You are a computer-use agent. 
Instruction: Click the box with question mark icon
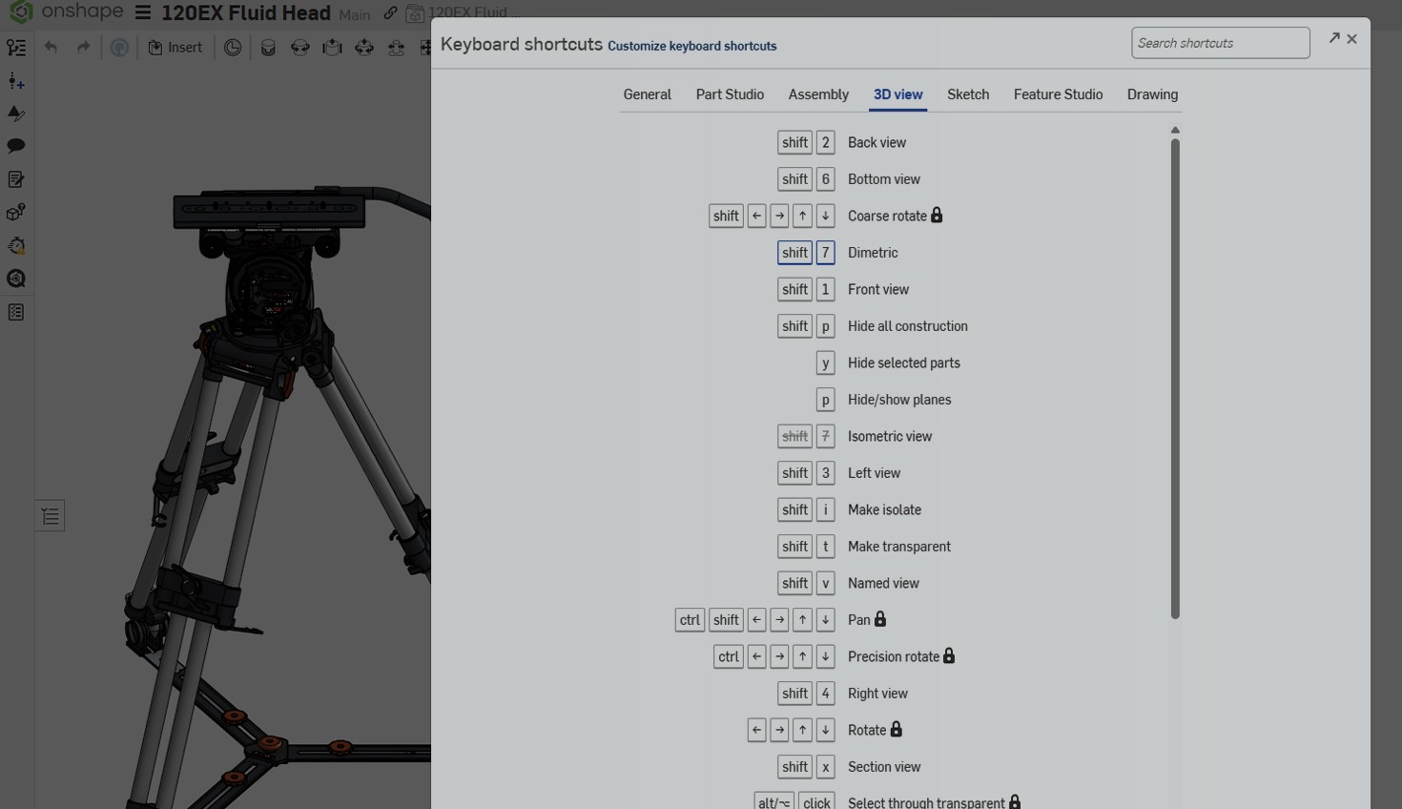(x=16, y=213)
